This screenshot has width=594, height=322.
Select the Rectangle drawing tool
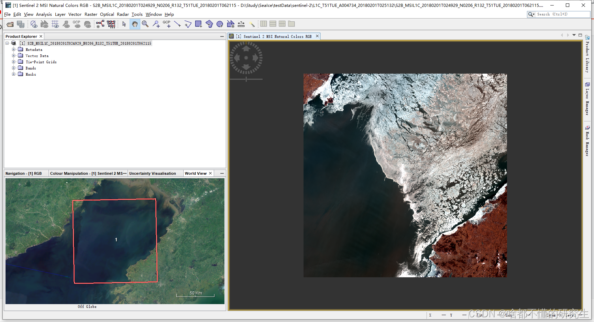198,24
